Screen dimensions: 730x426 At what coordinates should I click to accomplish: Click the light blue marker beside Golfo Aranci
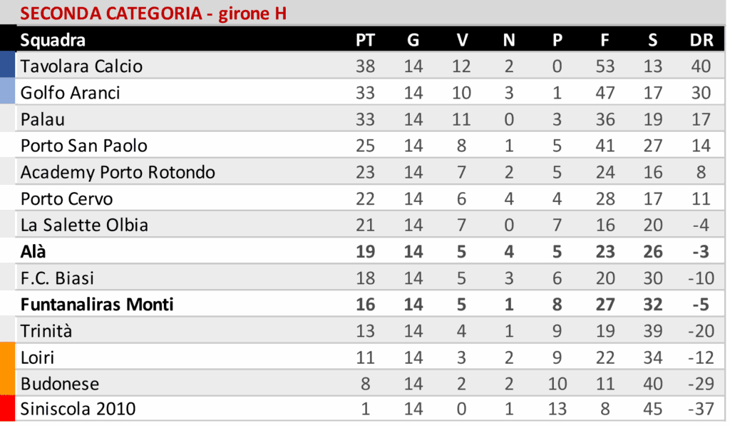[8, 91]
